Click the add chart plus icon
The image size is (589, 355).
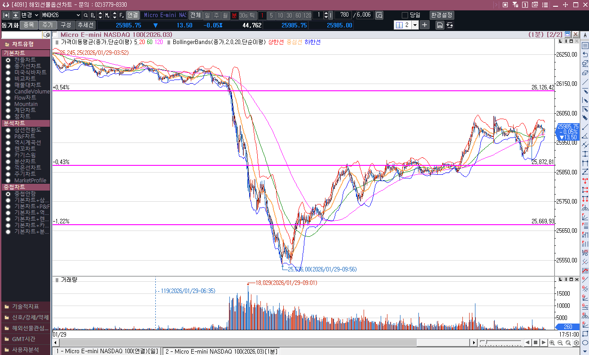point(425,25)
